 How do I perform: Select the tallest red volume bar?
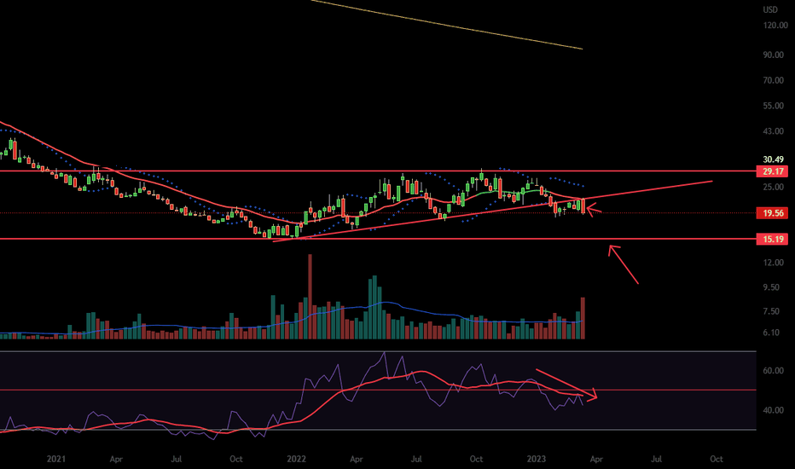[x=310, y=297]
